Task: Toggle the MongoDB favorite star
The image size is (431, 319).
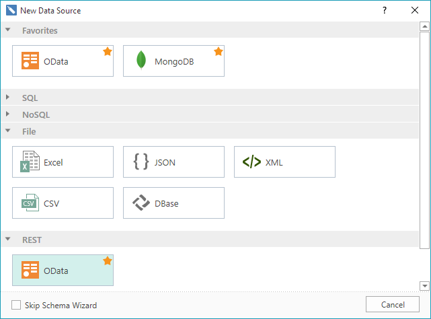Action: click(219, 51)
